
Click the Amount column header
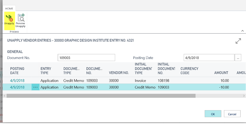click(221, 73)
